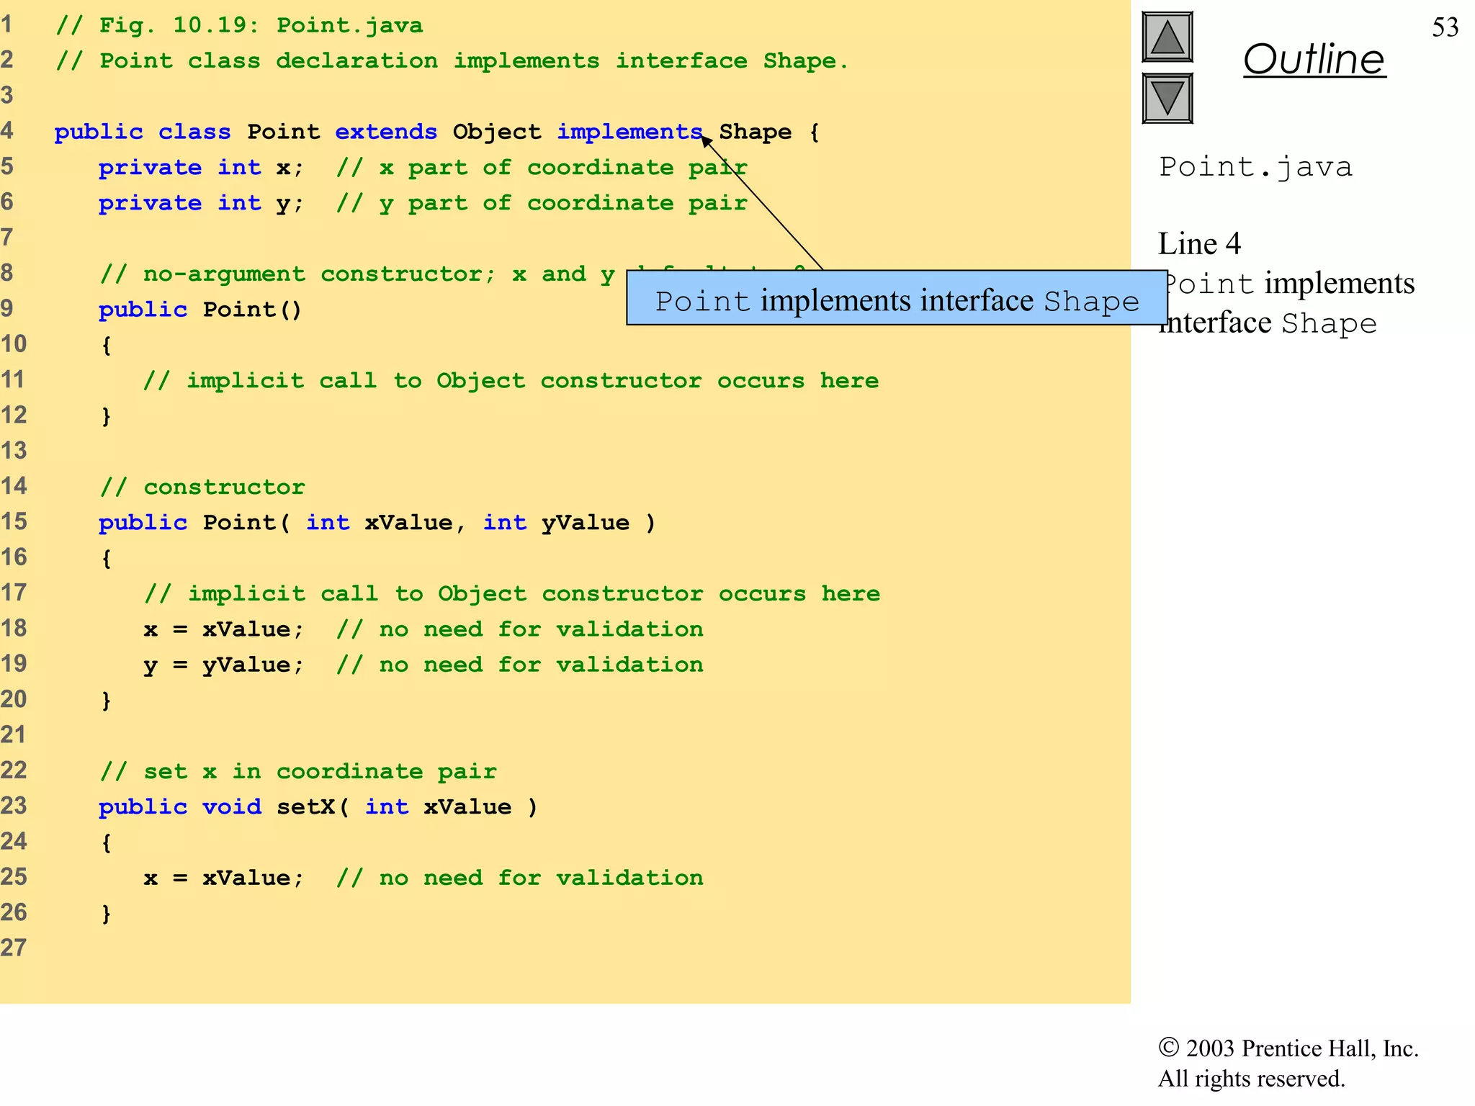This screenshot has height=1106, width=1475.
Task: Click the 'xValue' parameter on line 15
Action: [x=409, y=522]
